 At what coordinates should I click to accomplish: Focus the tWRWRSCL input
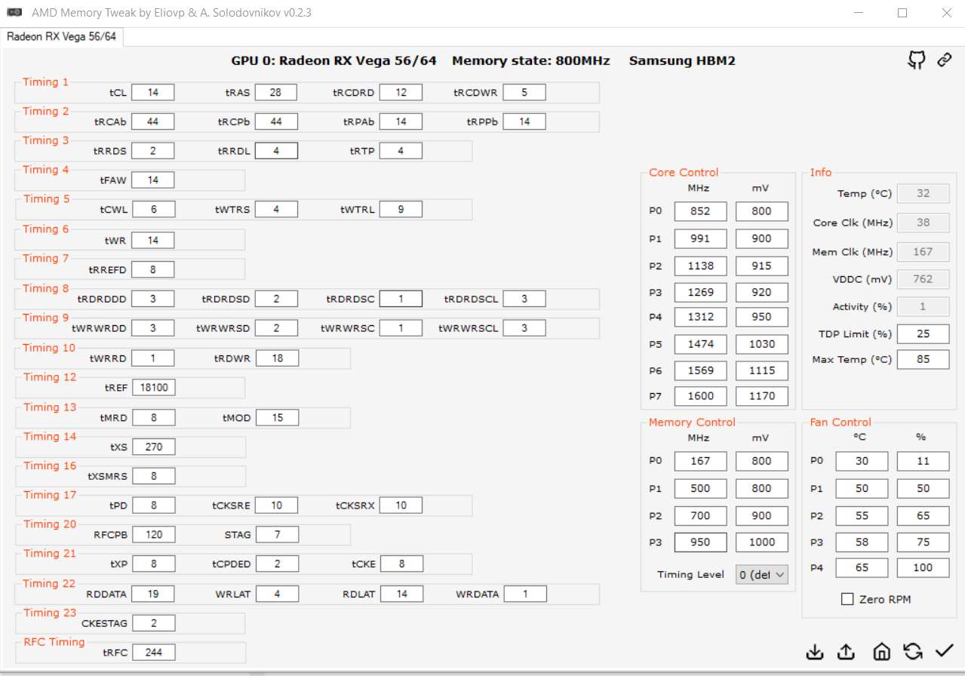tap(524, 328)
